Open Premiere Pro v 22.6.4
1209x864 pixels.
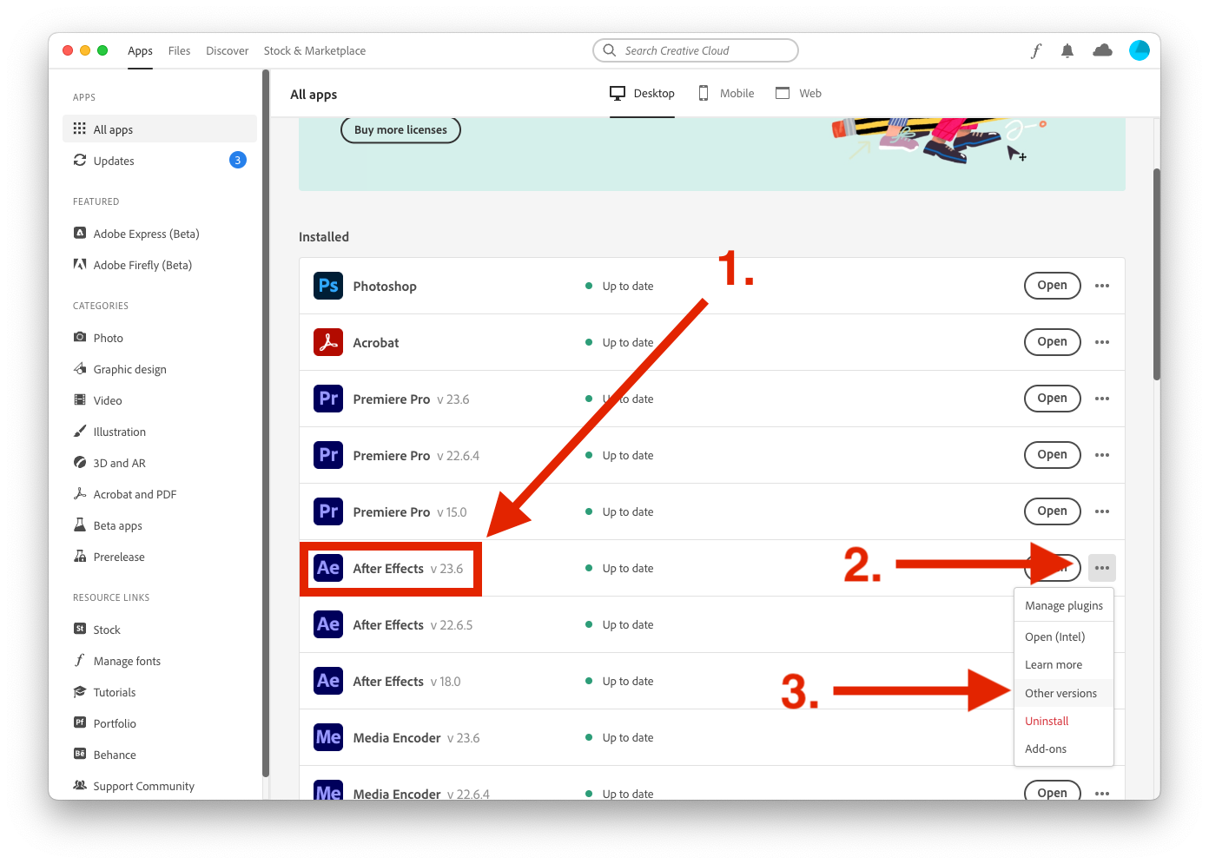pyautogui.click(x=1053, y=455)
